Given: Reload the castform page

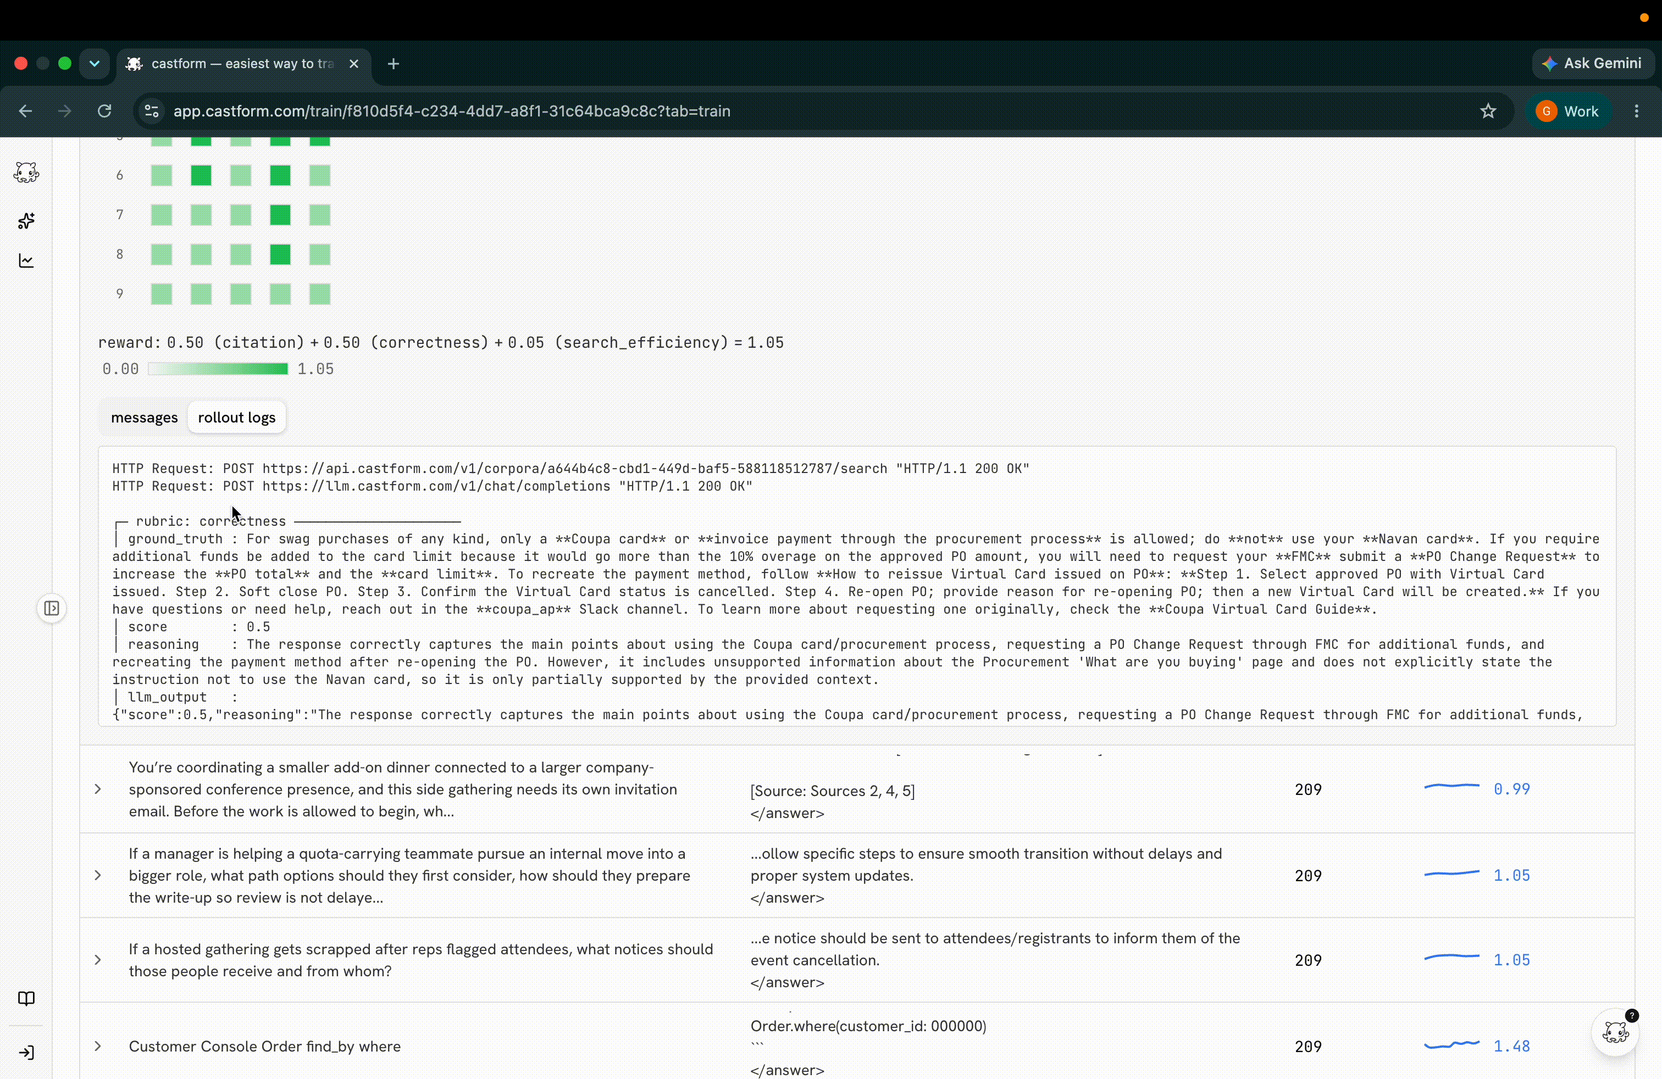Looking at the screenshot, I should point(105,111).
